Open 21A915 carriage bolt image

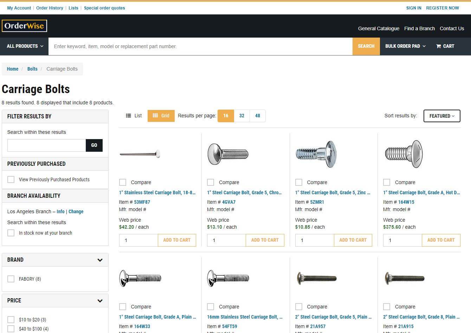point(405,278)
